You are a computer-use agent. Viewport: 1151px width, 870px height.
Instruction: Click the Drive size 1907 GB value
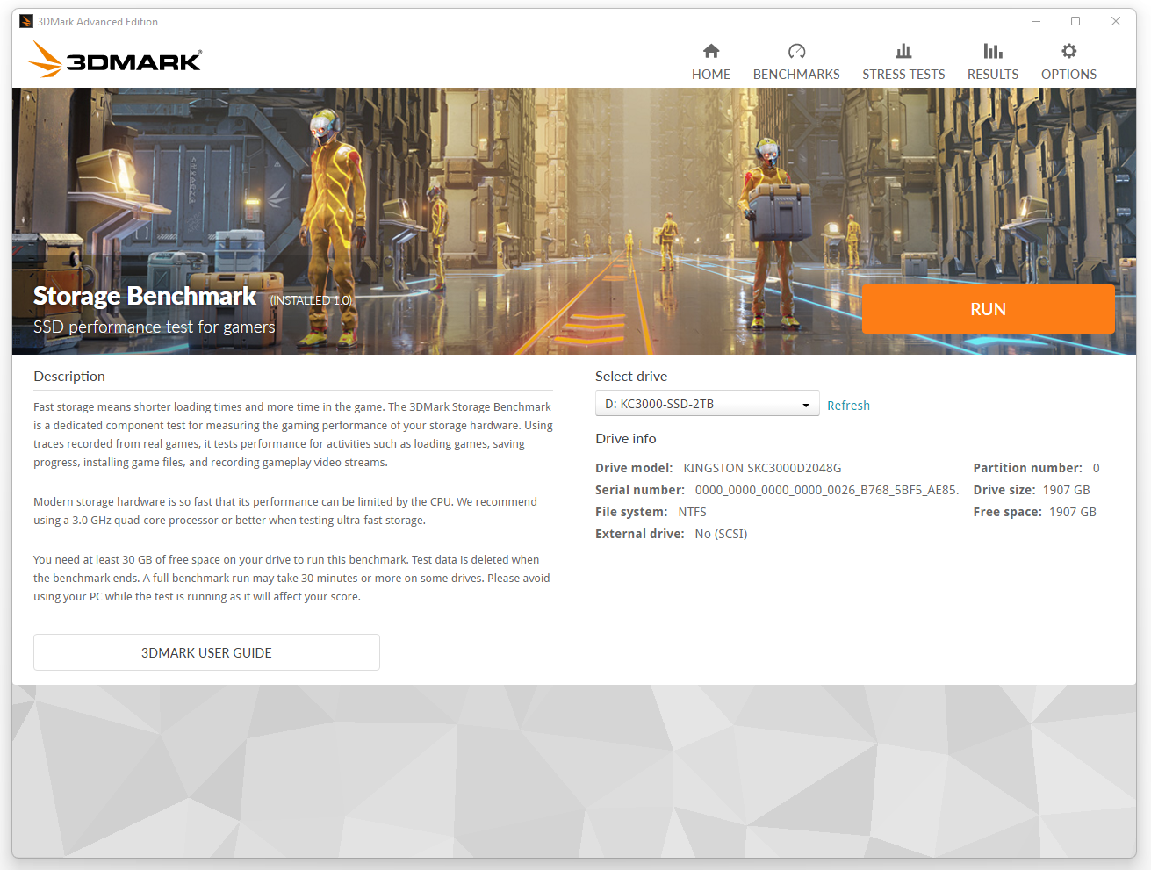click(1066, 490)
